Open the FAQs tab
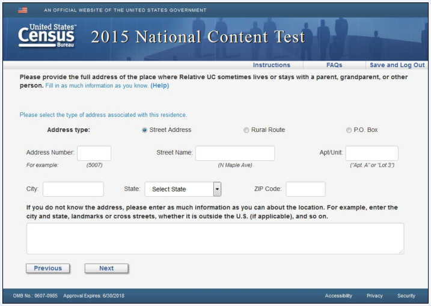 point(334,65)
